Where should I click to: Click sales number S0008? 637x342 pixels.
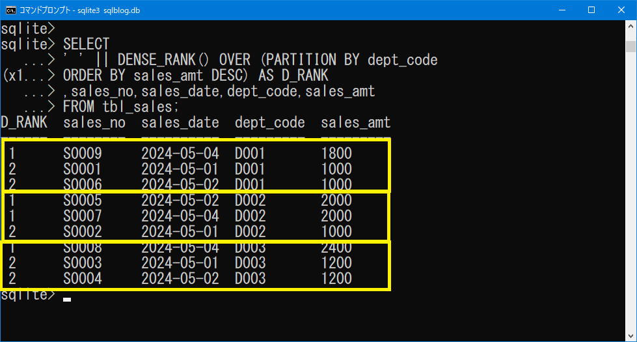point(83,248)
